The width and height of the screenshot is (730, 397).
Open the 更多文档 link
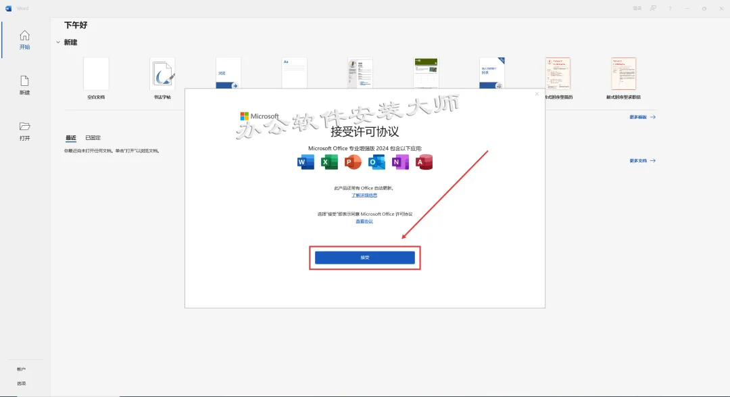click(x=642, y=161)
